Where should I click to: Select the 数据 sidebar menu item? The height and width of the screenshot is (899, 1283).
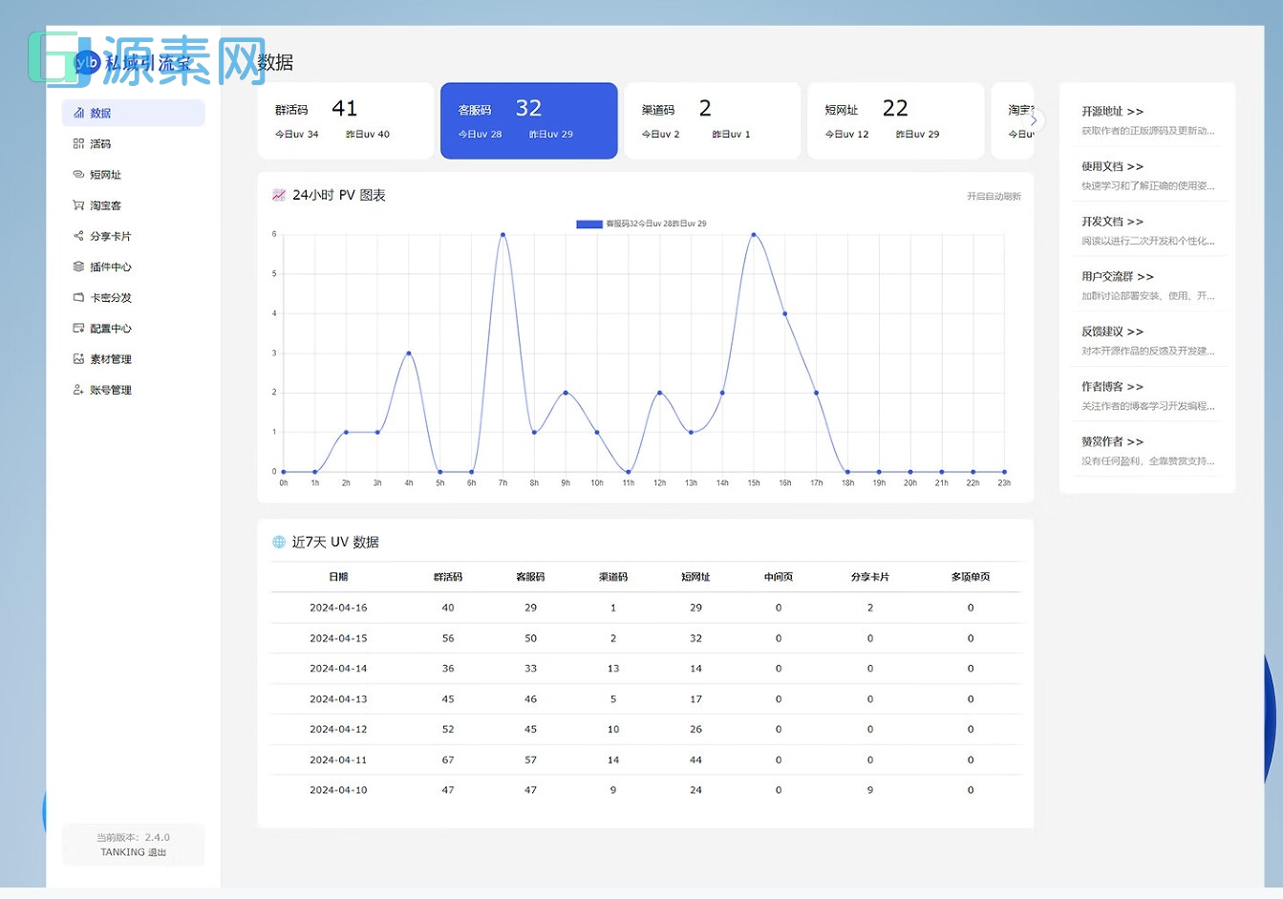point(133,113)
